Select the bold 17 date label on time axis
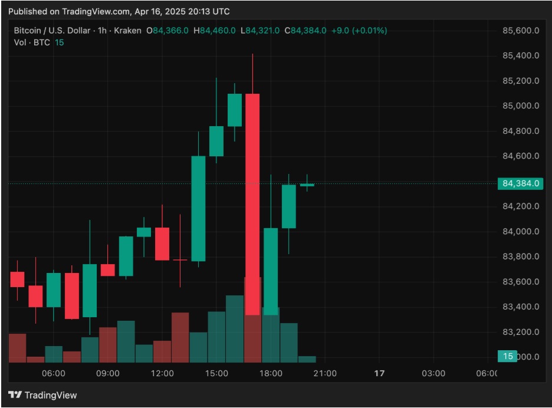Viewport: 552px width, 408px height. coord(379,373)
